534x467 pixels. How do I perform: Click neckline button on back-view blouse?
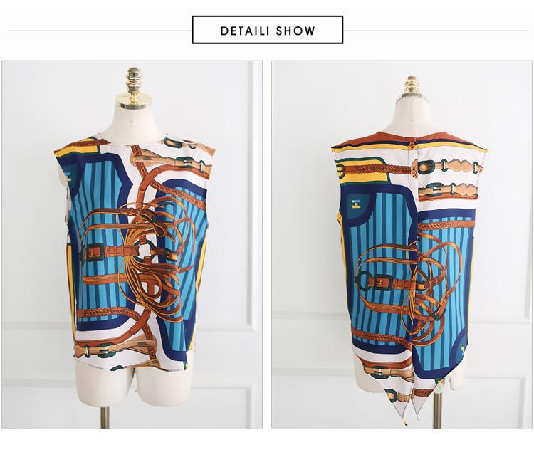tap(410, 143)
